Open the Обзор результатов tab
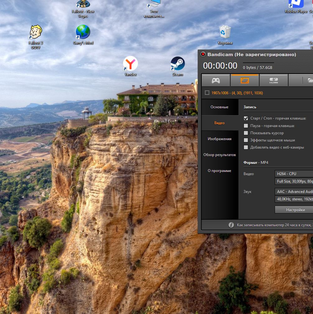This screenshot has height=314, width=313. [220, 155]
